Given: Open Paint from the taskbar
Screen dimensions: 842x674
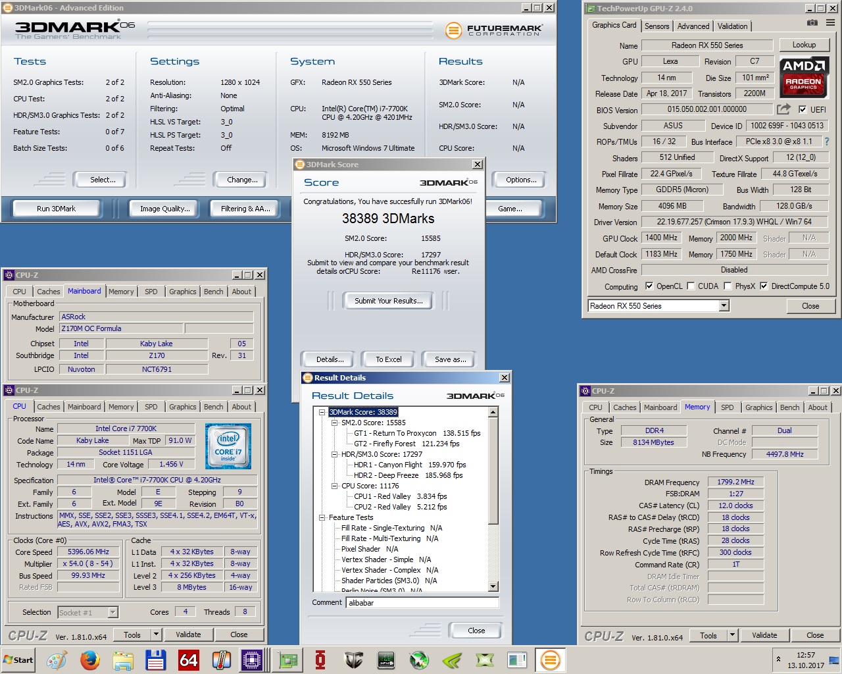Looking at the screenshot, I should point(57,660).
